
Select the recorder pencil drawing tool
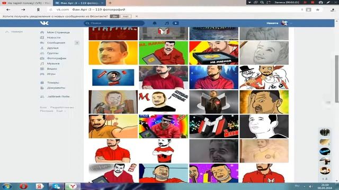(x=328, y=2)
